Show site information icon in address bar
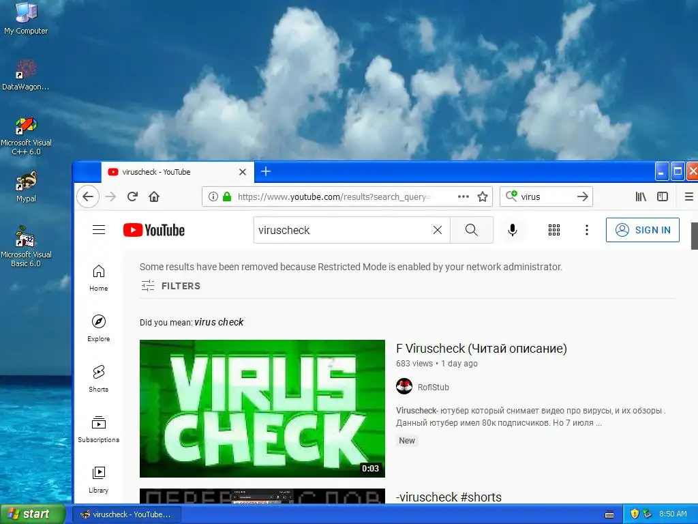 [x=213, y=196]
